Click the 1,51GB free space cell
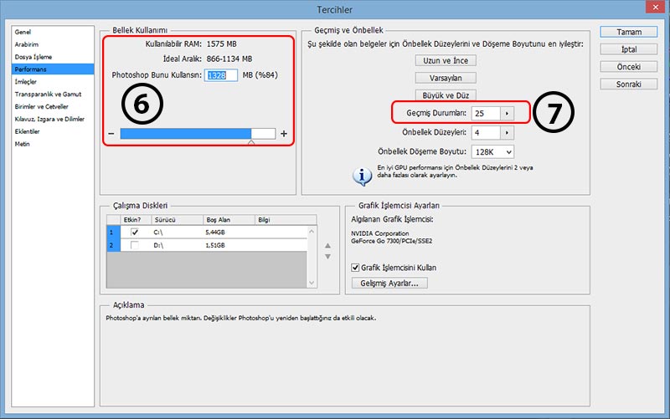 coord(215,245)
